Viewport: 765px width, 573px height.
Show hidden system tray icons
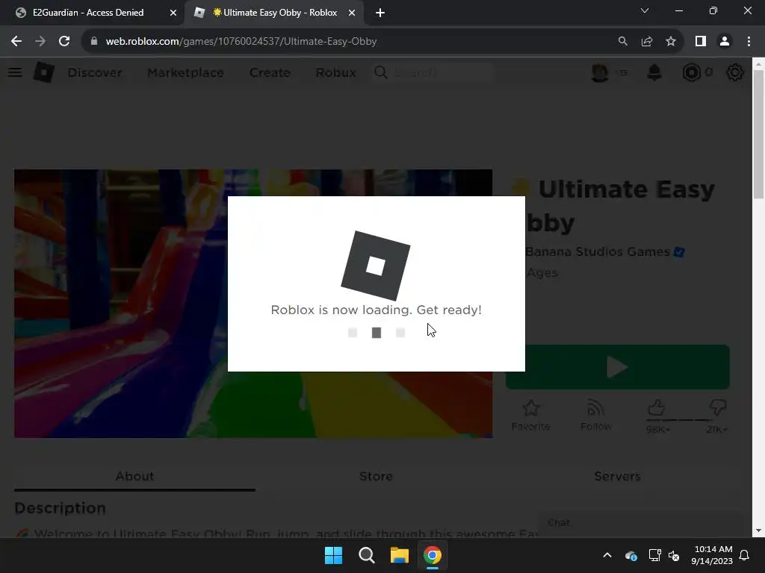coord(607,555)
